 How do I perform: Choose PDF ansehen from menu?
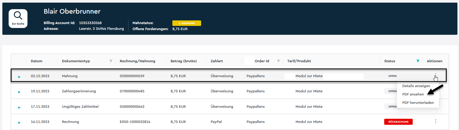(413, 94)
